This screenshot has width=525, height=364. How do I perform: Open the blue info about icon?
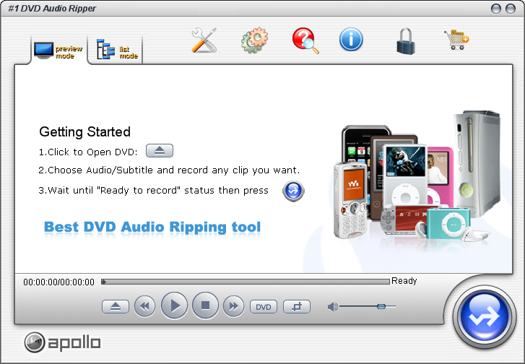click(x=351, y=40)
